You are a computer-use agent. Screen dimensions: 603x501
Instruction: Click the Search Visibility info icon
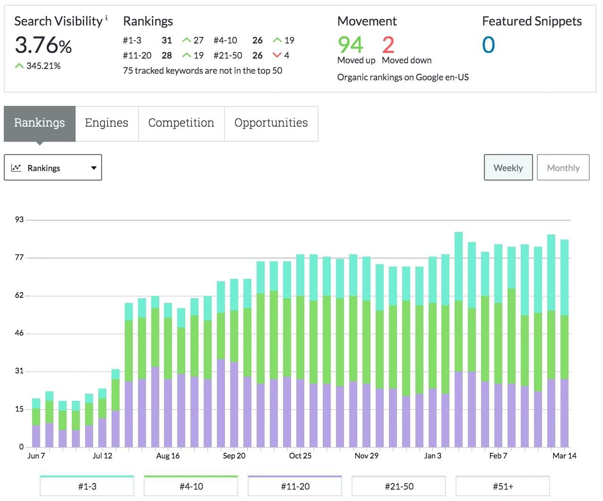106,18
